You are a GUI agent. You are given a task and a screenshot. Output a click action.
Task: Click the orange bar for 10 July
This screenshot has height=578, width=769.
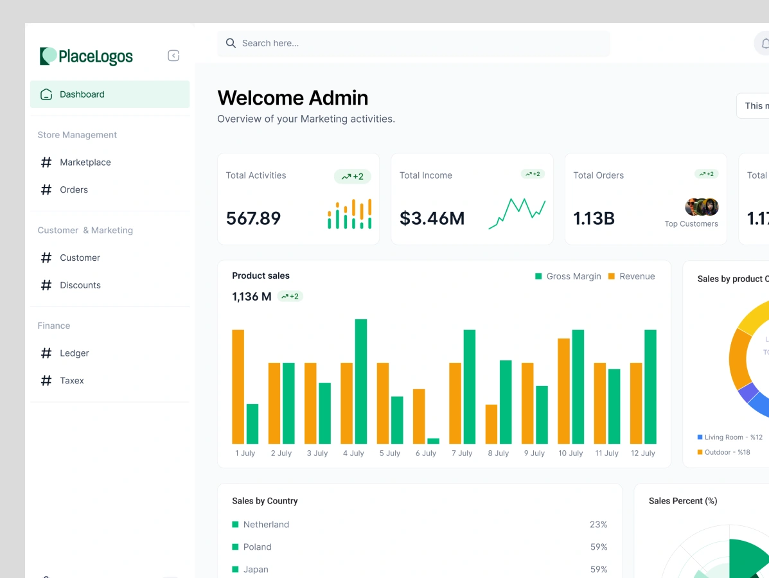click(x=563, y=390)
